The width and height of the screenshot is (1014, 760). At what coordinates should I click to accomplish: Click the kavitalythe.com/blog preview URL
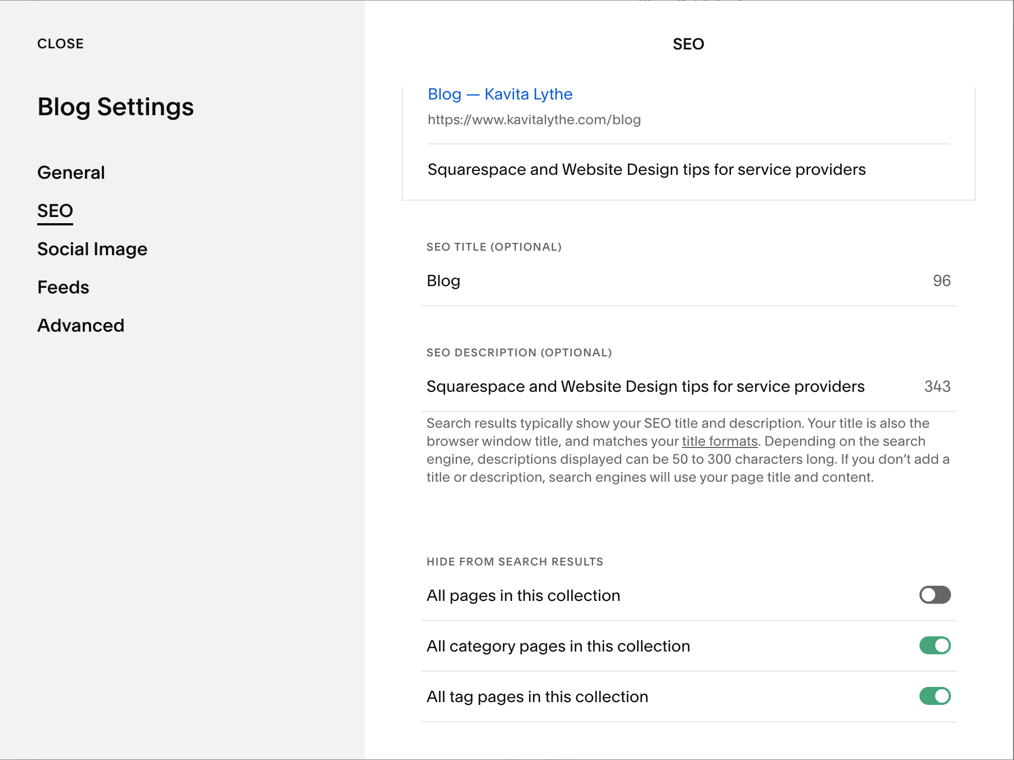click(533, 120)
